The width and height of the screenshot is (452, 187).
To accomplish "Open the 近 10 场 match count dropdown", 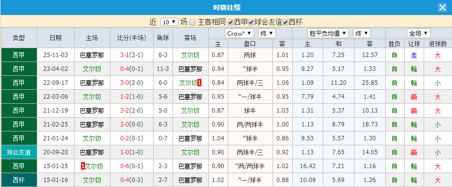I will click(x=169, y=22).
